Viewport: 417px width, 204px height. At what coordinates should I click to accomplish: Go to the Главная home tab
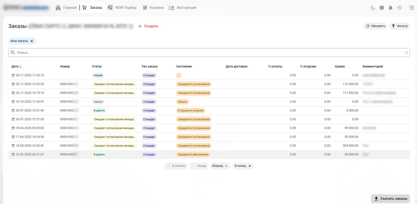click(66, 8)
